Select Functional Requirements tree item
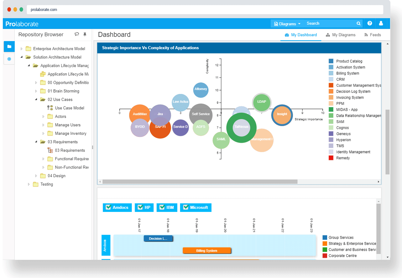 pyautogui.click(x=72, y=159)
